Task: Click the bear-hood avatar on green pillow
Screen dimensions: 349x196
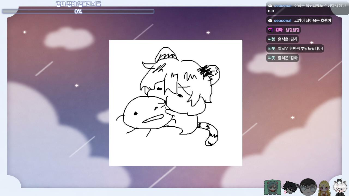Action: click(272, 187)
